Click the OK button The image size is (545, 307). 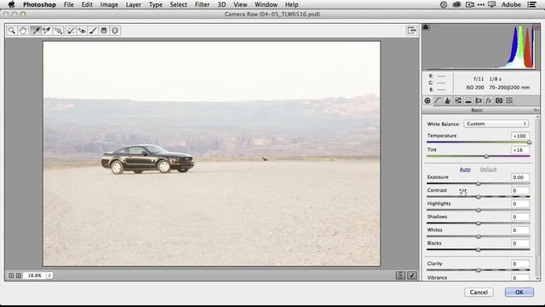[519, 292]
